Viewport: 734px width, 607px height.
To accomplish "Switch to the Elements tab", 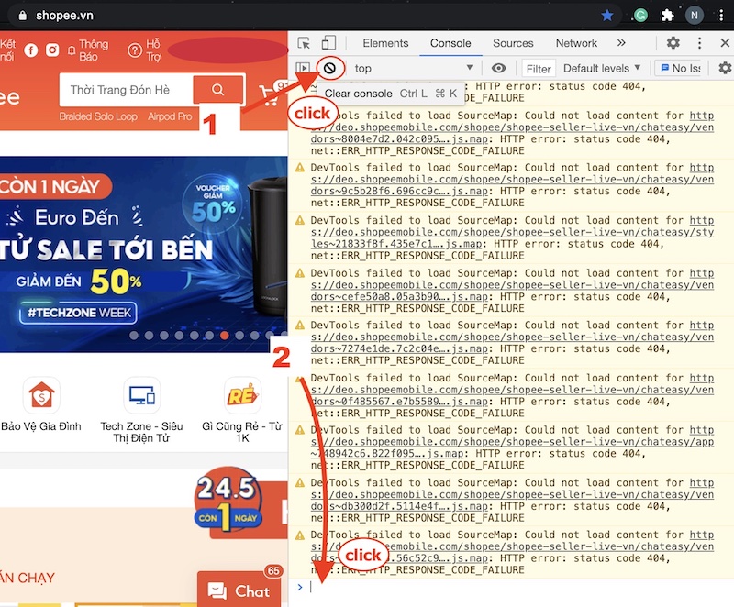I will [x=385, y=43].
